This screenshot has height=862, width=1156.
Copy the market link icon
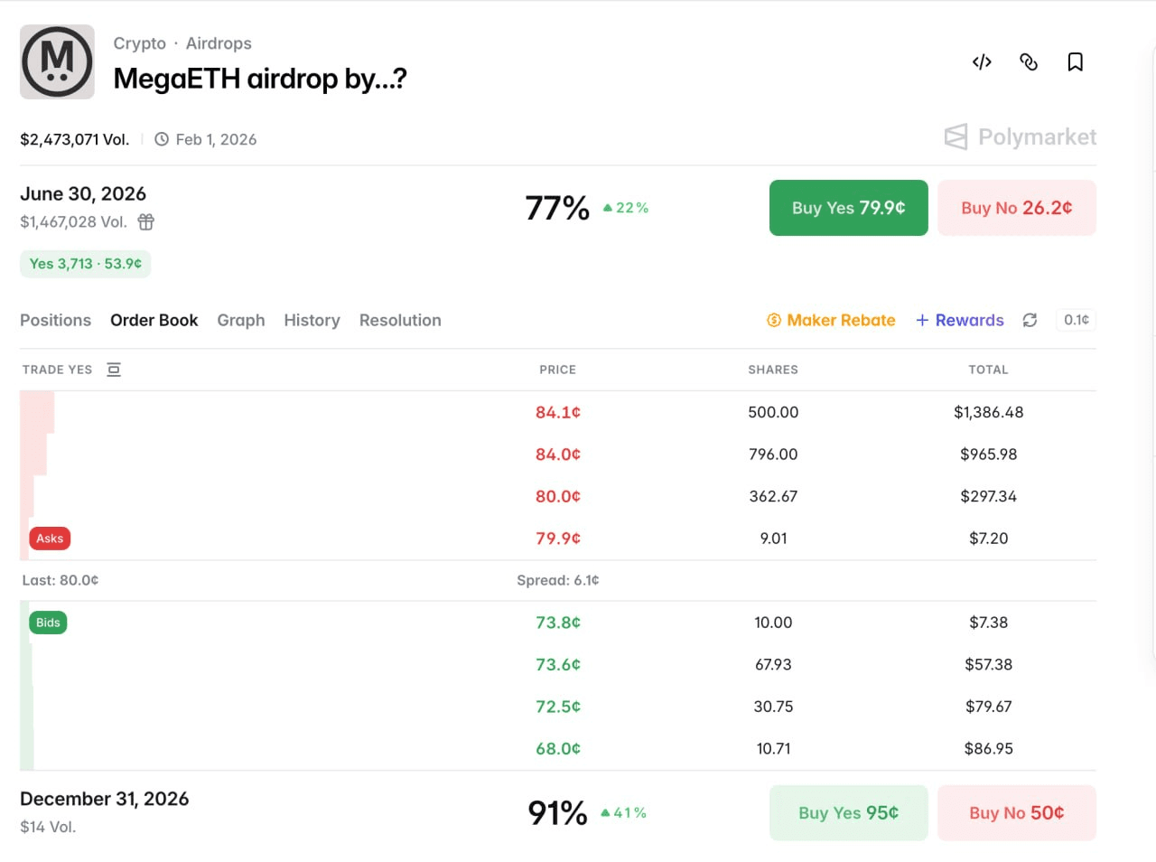1029,62
